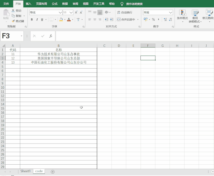Toggle Underline formatting
Viewport: 214px width, 176px height.
point(42,19)
